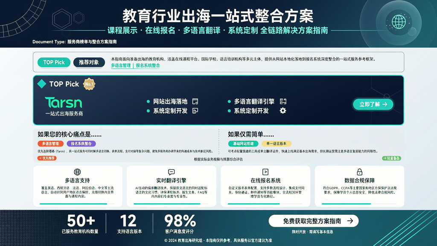
Task: Click the © 2024 copyright footer text
Action: 218,240
